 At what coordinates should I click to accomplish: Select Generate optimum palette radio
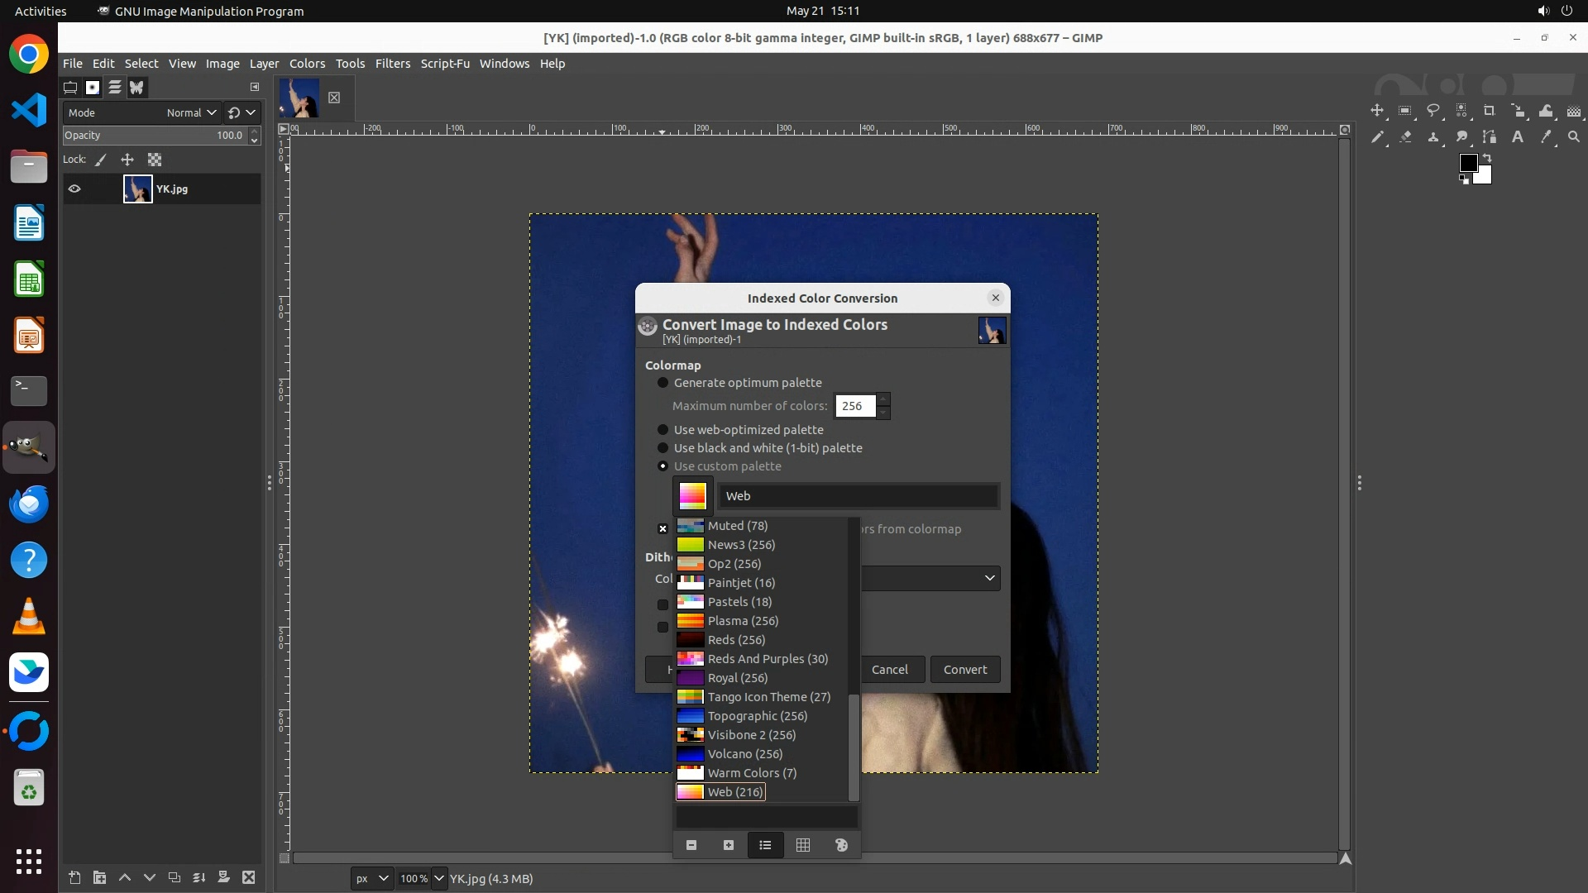(662, 383)
